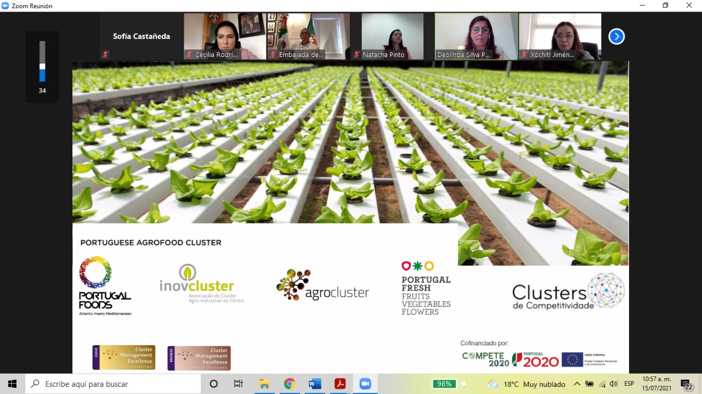Image resolution: width=702 pixels, height=394 pixels.
Task: Click muted mic icon on Sofía Castañeda tile
Action: point(105,54)
